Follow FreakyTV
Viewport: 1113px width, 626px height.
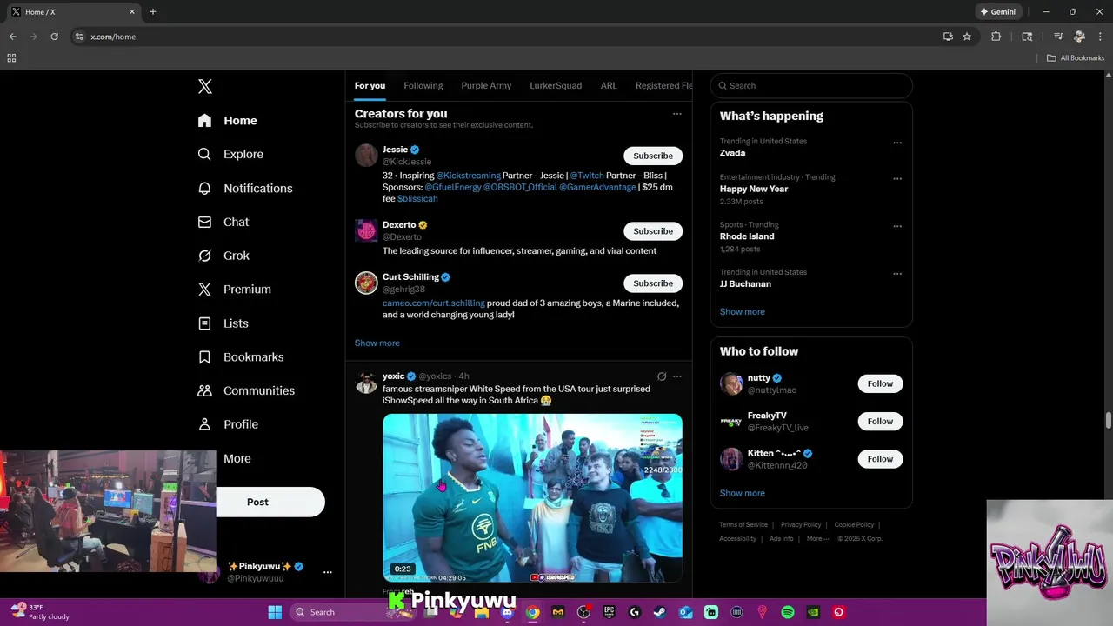[x=880, y=421]
